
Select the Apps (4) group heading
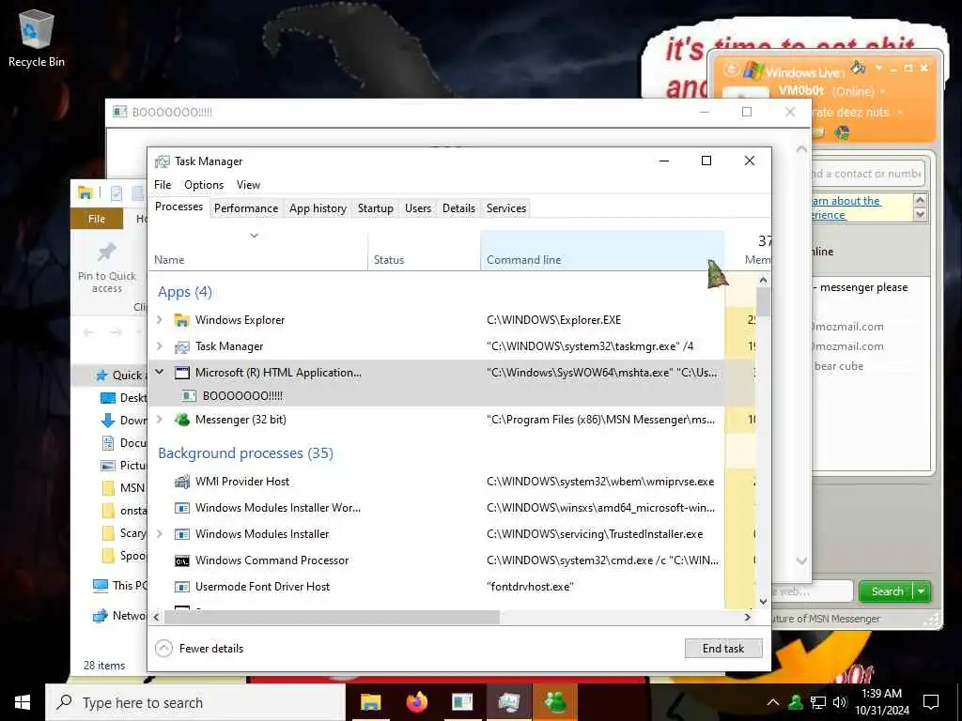click(x=185, y=292)
